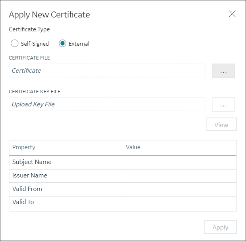Click the Self-Signed label text
Viewport: 246px width, 241px height.
click(35, 44)
